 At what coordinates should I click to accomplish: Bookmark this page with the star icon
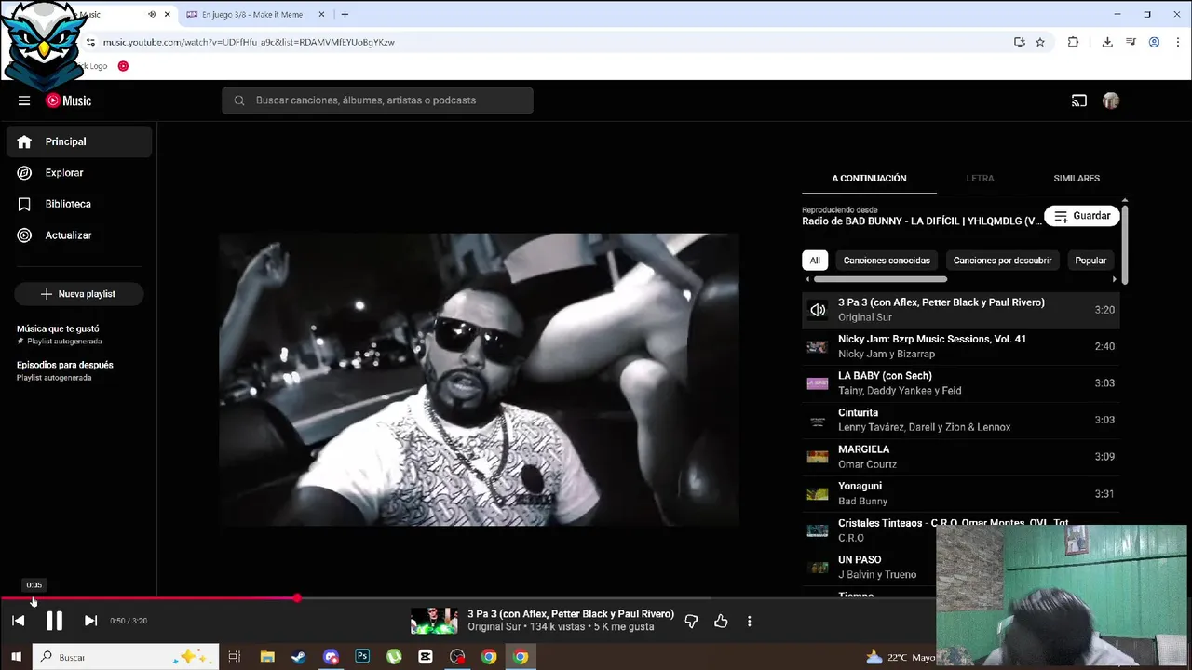[1040, 42]
